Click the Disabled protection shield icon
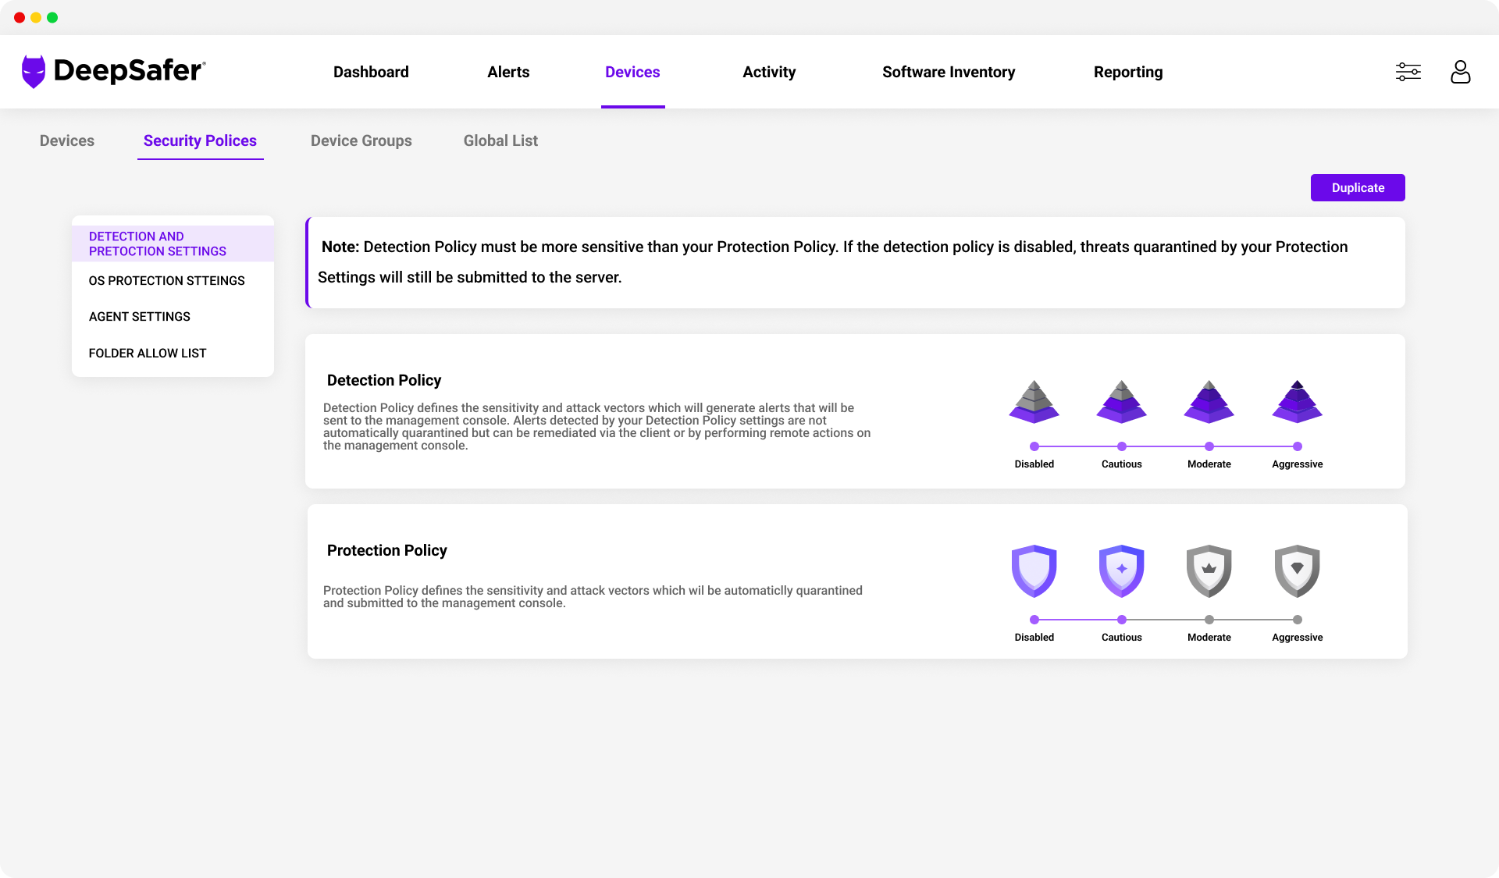Image resolution: width=1499 pixels, height=878 pixels. coord(1034,571)
